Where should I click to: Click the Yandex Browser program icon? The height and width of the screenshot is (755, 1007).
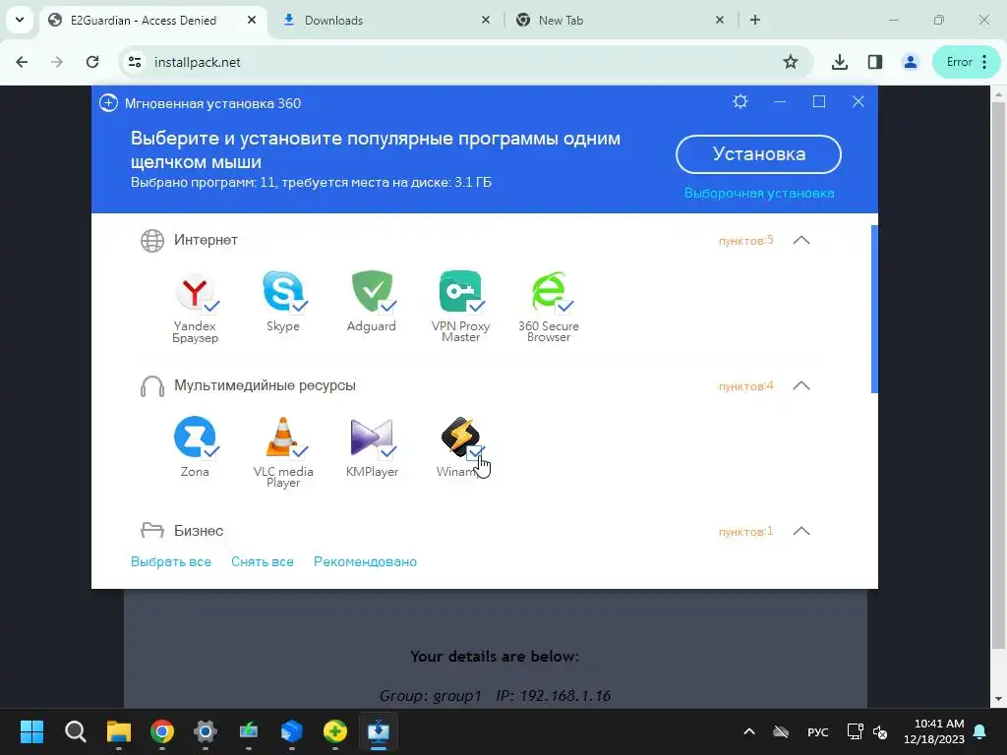[x=195, y=292]
